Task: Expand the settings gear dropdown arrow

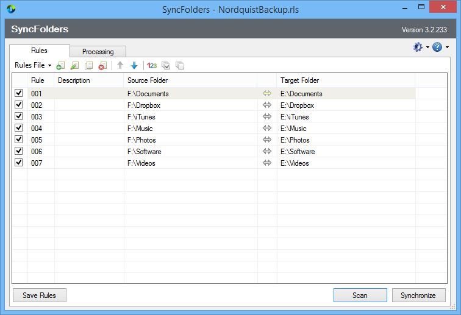Action: [427, 48]
